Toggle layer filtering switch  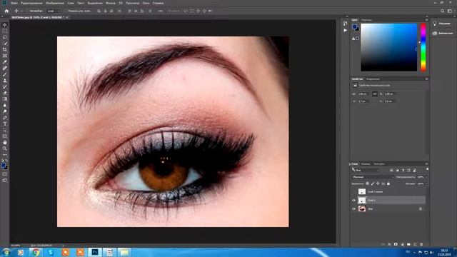427,169
